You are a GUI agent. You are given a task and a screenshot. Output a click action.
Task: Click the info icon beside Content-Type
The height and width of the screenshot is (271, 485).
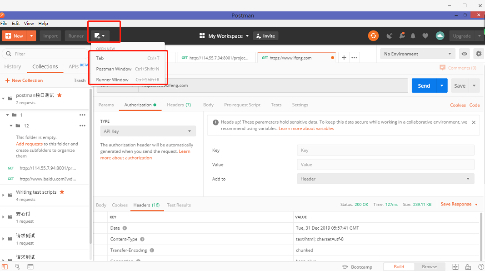click(x=142, y=239)
